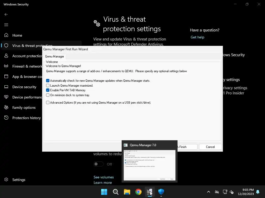Open Family options in the sidebar
Image resolution: width=265 pixels, height=198 pixels.
[x=24, y=108]
